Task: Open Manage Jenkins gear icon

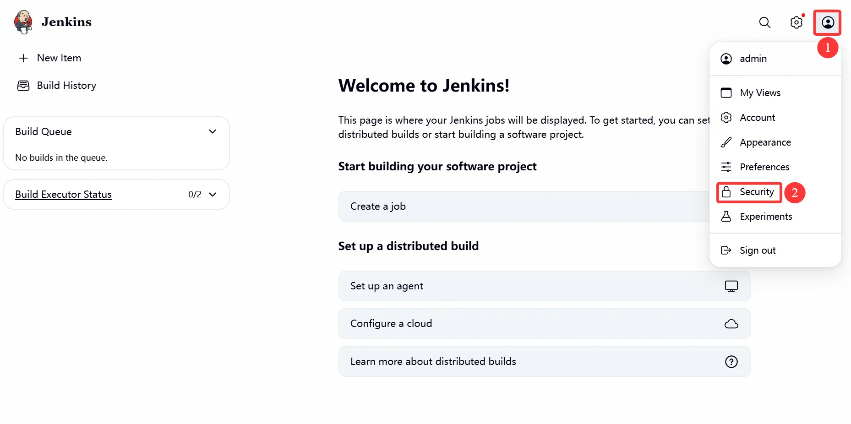Action: 796,22
